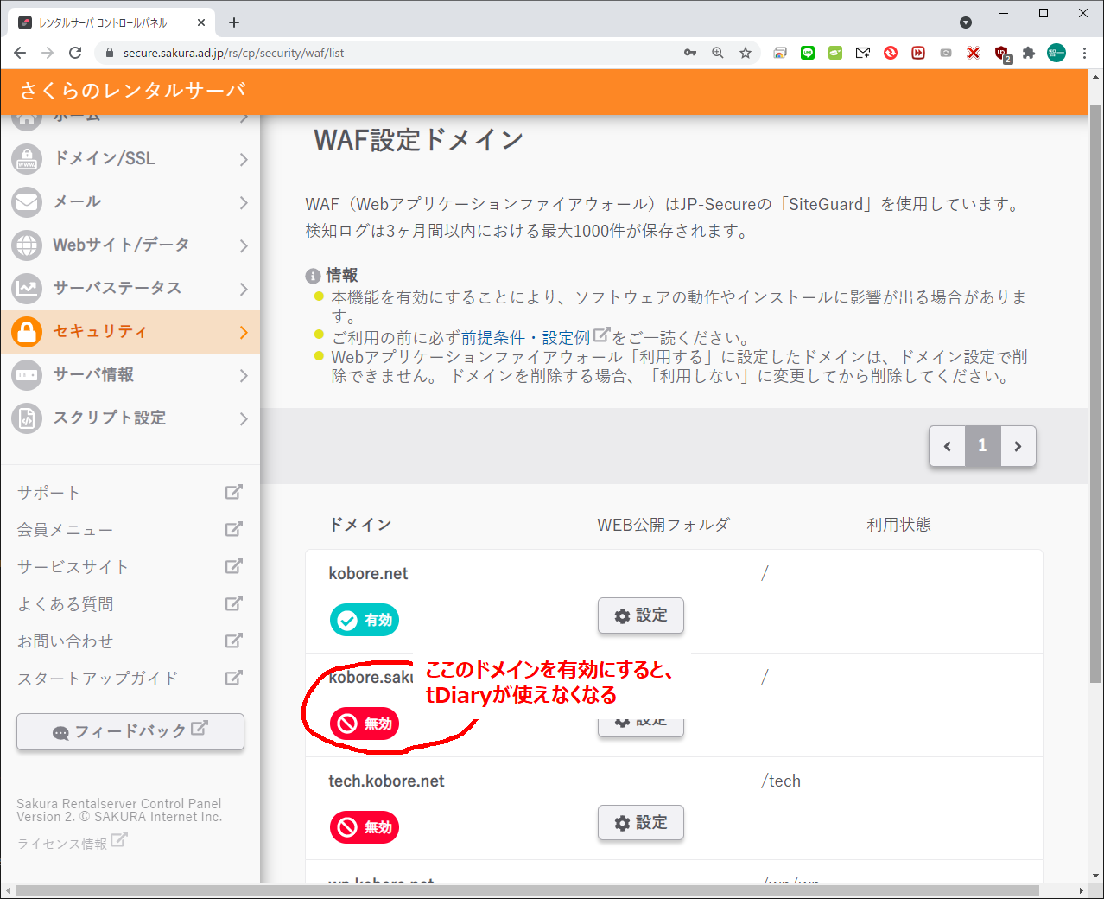Toggle the 無効 status badge for tech.kobore.net

(x=365, y=827)
